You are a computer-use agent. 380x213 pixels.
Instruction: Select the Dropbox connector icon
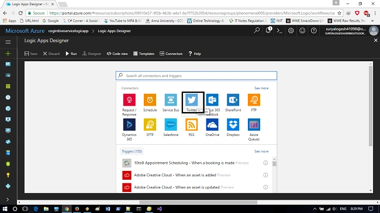click(233, 124)
